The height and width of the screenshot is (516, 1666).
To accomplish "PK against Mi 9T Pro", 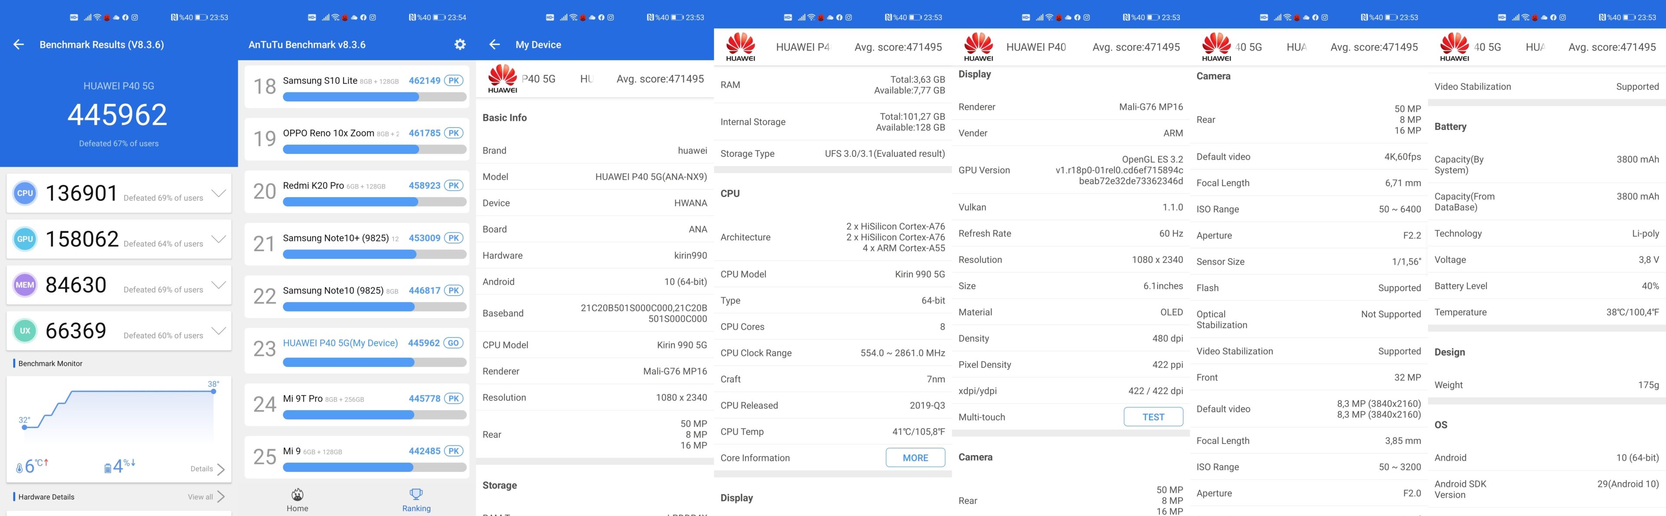I will click(x=454, y=398).
